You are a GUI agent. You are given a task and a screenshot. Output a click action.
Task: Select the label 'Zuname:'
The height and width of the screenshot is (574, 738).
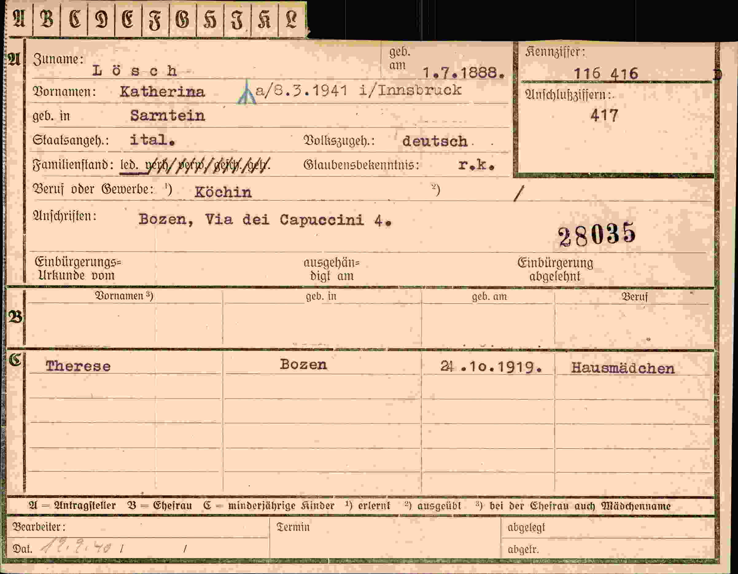(x=58, y=59)
